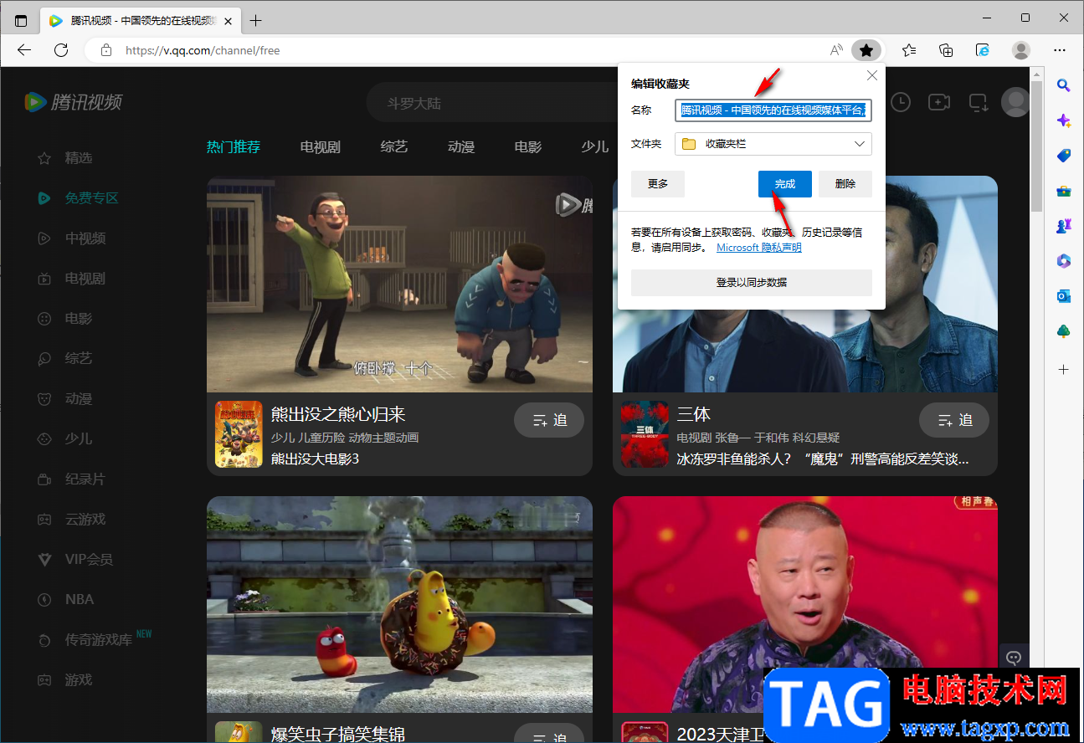
Task: Close the 腾讯视频 browser tab
Action: (228, 21)
